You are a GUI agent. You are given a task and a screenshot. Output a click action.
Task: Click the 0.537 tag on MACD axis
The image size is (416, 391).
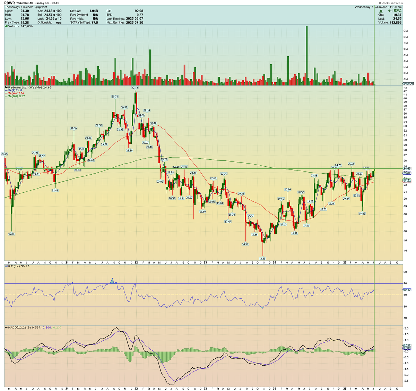407,345
